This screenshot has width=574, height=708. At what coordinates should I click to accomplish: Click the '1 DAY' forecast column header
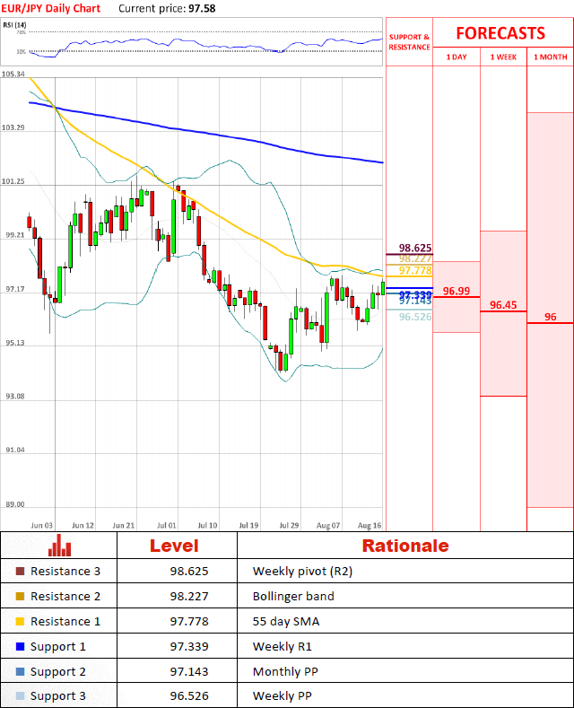[x=457, y=57]
